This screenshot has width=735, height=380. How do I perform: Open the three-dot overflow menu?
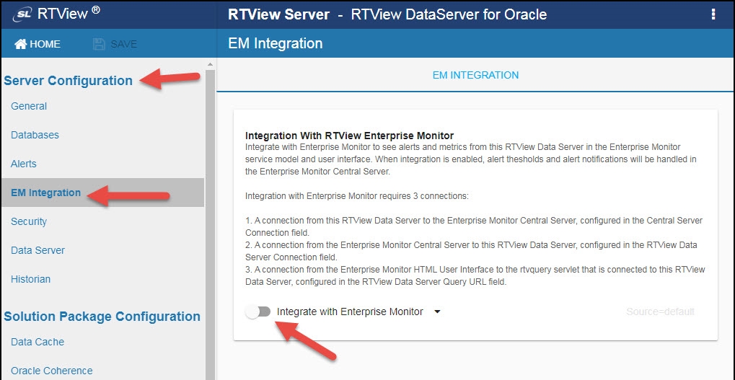713,14
